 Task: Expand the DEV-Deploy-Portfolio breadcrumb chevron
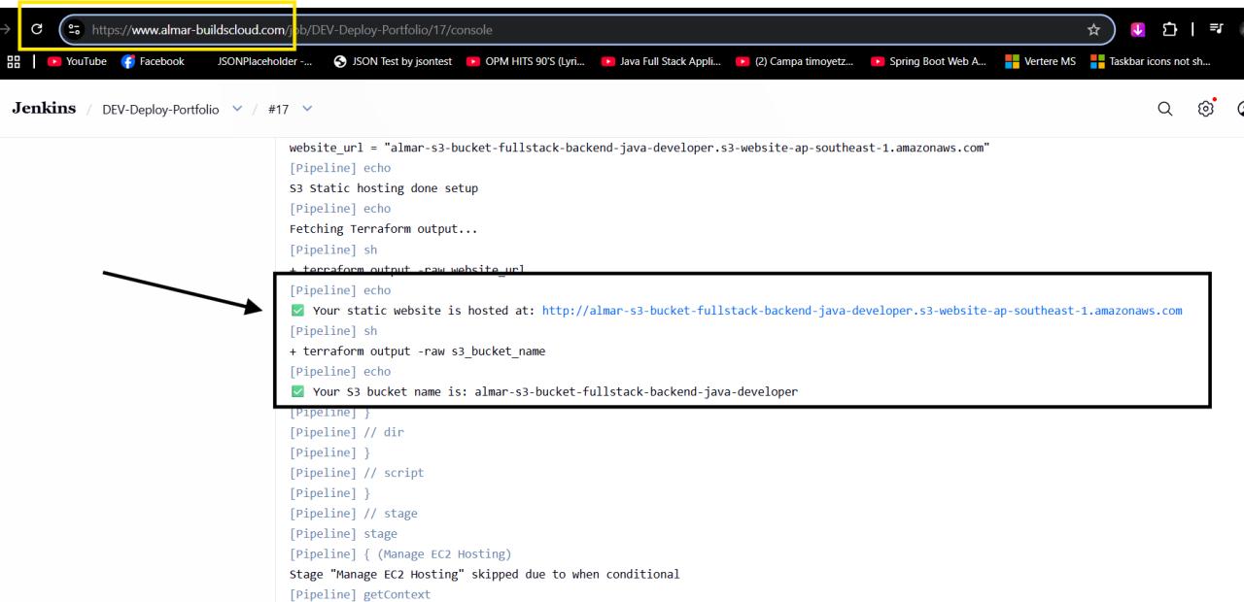236,109
